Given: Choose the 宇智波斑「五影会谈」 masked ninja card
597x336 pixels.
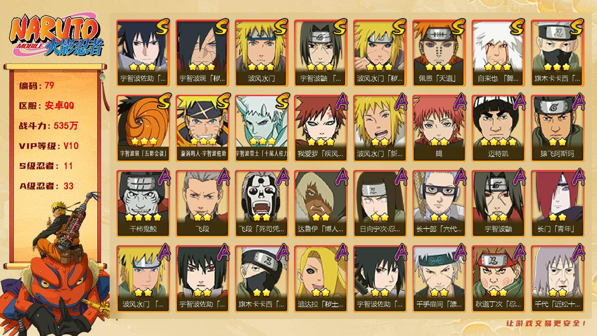Looking at the screenshot, I should tap(143, 128).
